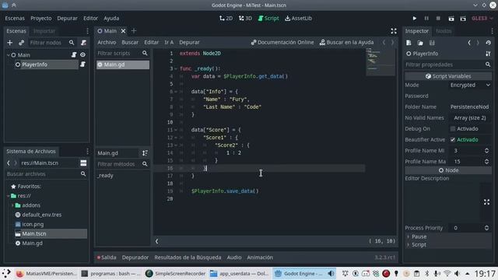Open Buscar en la Ayuda
The height and width of the screenshot is (280, 498).
[346, 42]
